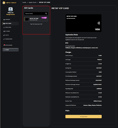Click the "Issuing Fee" row label
Screen dimensions: 118x128
(x=68, y=68)
